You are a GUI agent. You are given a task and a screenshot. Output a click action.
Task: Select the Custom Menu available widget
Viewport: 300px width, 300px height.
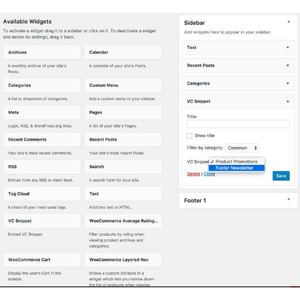point(123,85)
